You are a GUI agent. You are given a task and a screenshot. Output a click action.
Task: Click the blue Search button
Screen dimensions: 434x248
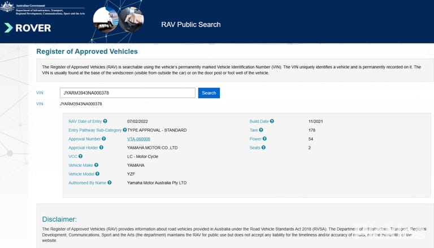tap(209, 93)
